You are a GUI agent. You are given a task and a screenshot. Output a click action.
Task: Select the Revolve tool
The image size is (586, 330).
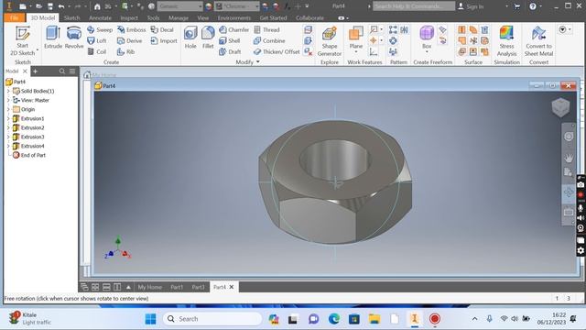(74, 38)
